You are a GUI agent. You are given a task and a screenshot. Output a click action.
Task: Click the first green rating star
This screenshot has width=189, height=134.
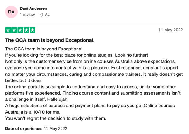[8, 30]
